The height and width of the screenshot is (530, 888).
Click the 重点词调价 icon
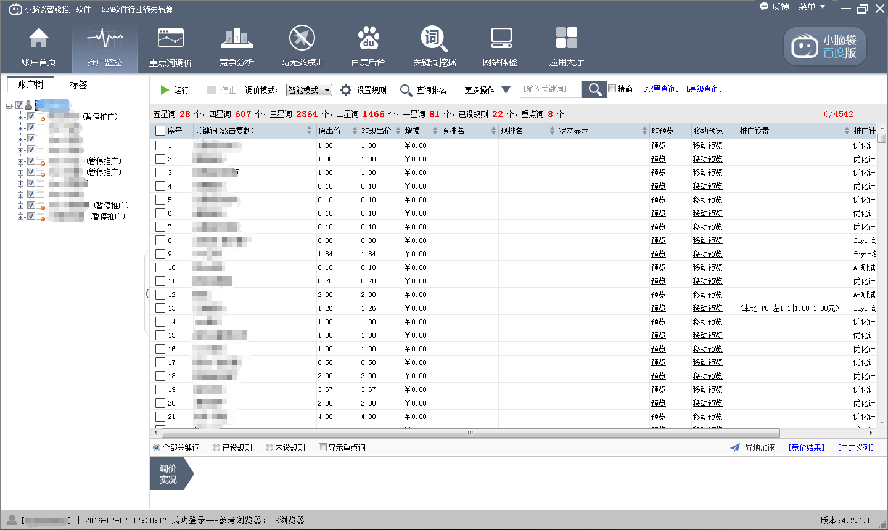171,39
